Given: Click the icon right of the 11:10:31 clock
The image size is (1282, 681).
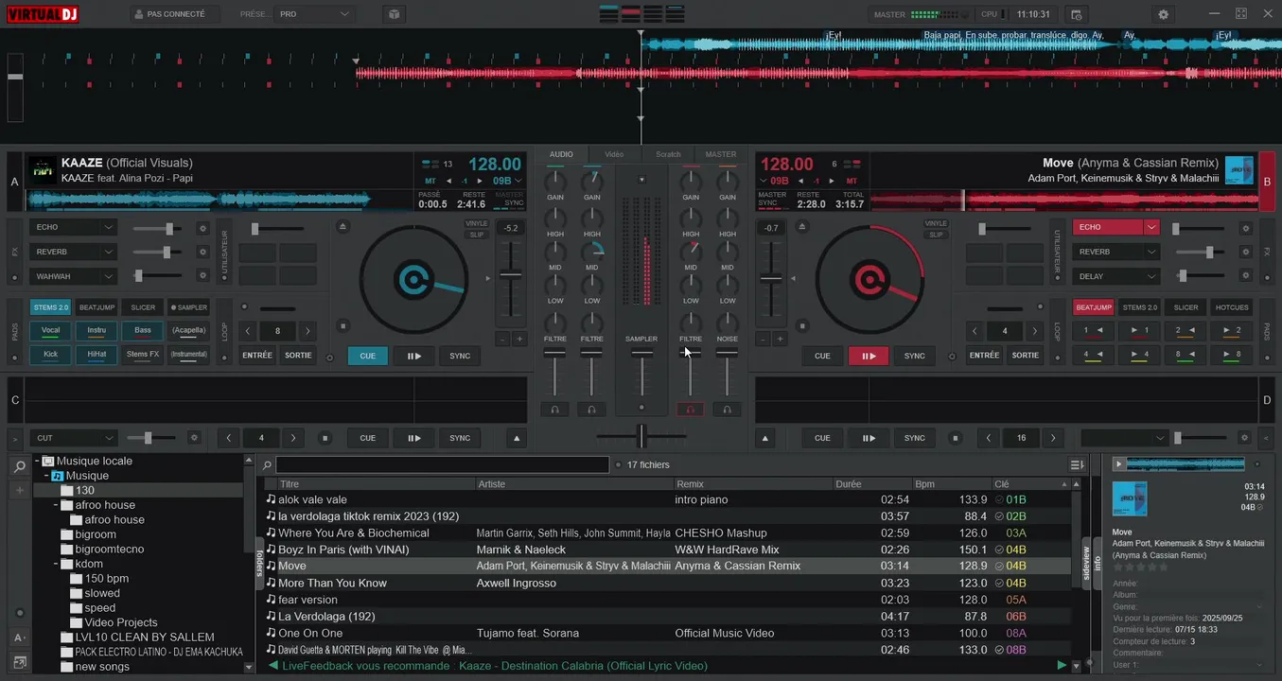Looking at the screenshot, I should tap(1075, 14).
